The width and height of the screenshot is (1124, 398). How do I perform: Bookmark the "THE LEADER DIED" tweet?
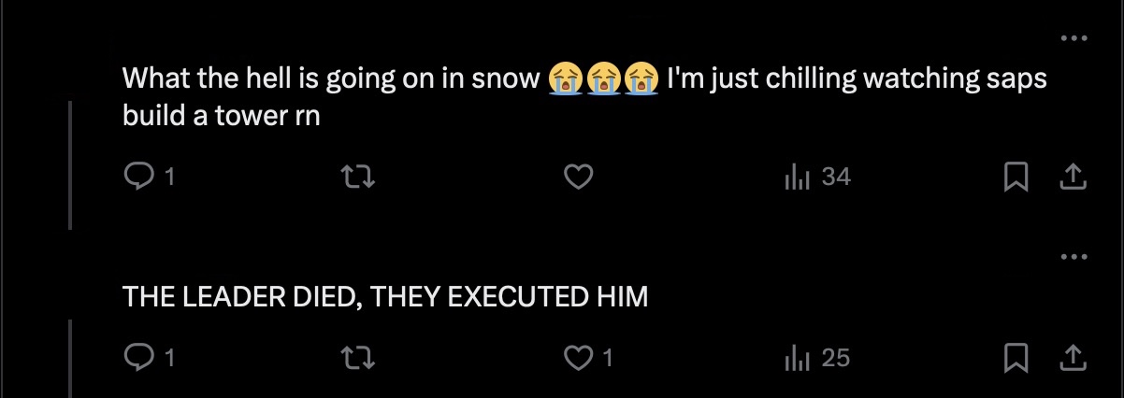(1016, 357)
